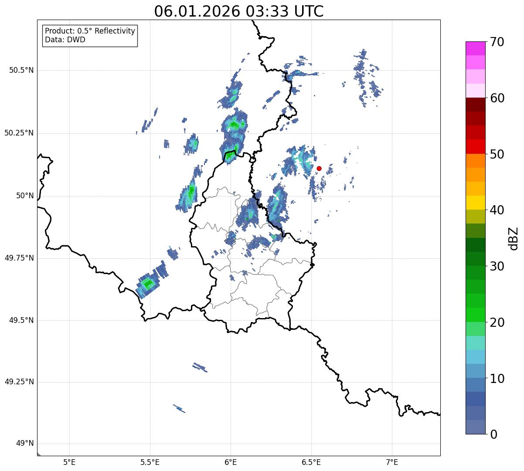Viewport: 524px width, 471px height.
Task: Click the green radar echo near 5.5°E 49.65°N
Action: [x=149, y=284]
